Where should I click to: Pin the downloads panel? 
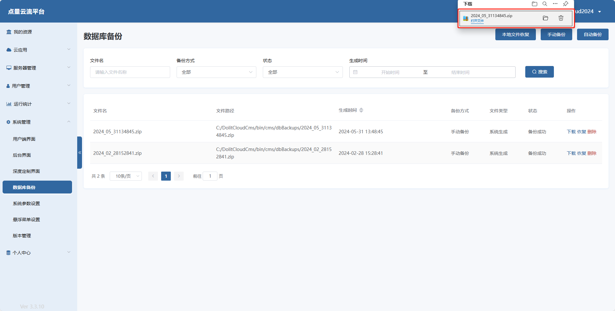[565, 4]
